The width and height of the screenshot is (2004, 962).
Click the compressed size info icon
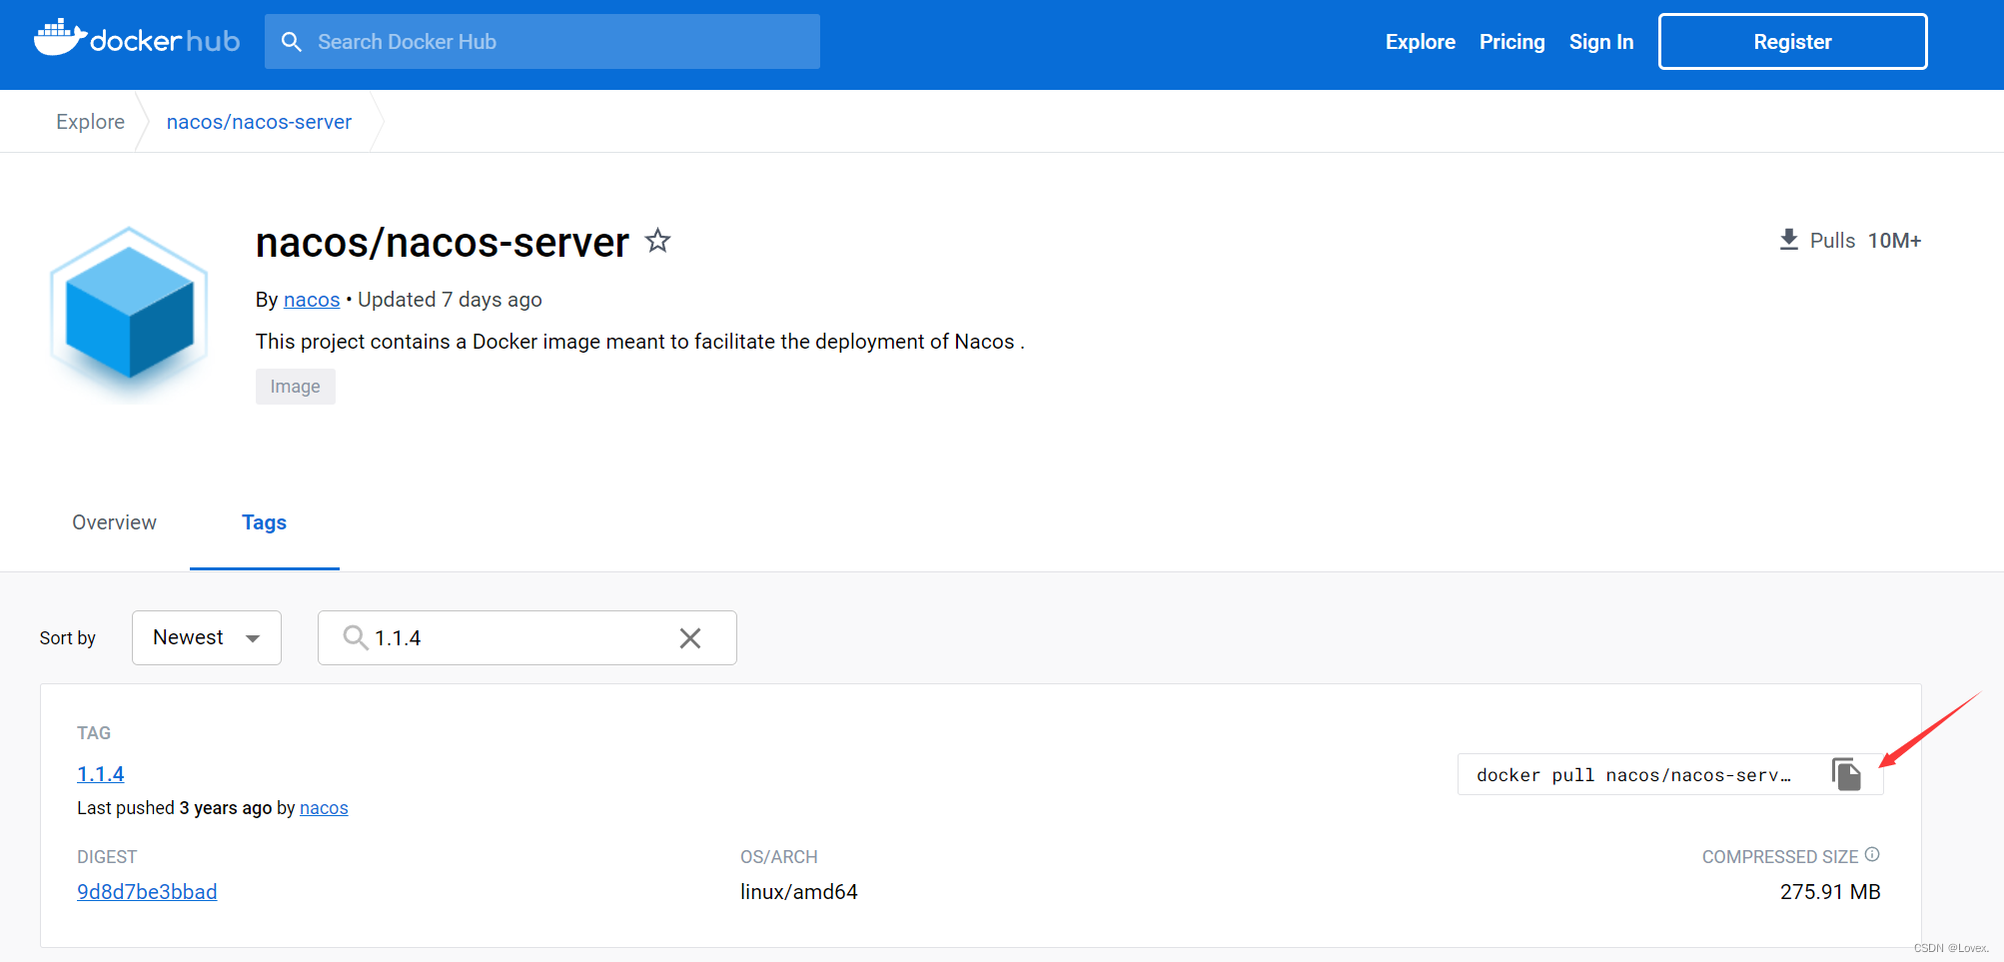click(x=1872, y=855)
